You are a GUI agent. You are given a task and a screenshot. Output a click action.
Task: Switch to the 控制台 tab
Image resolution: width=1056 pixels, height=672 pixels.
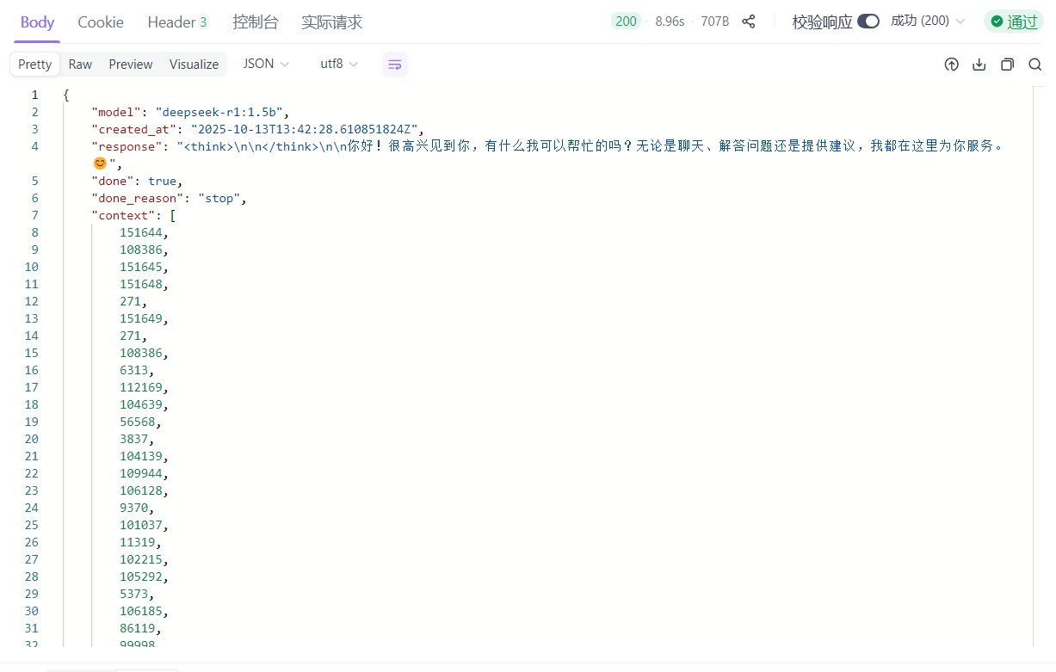click(x=256, y=22)
